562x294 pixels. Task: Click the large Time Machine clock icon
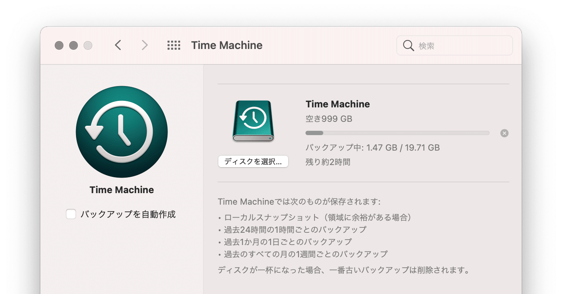[121, 132]
